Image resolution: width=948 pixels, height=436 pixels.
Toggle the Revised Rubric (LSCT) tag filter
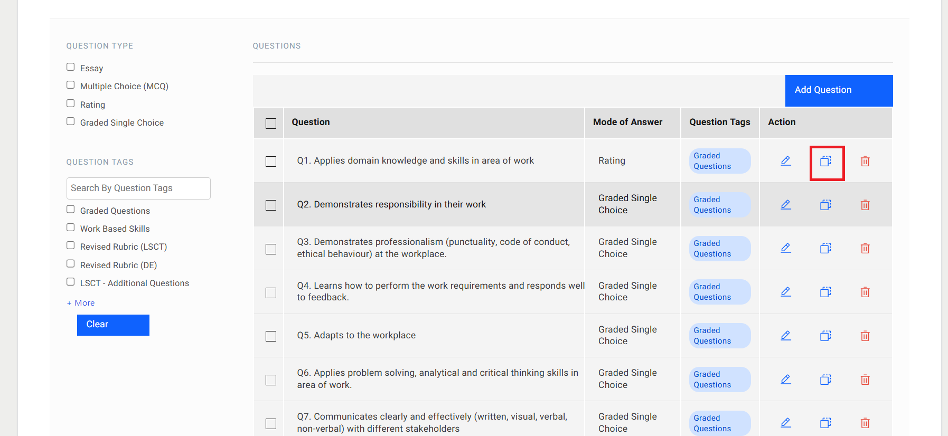(70, 245)
